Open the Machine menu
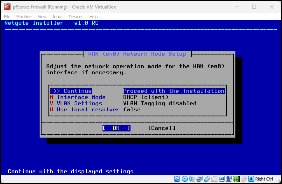The image size is (282, 184). click(24, 17)
